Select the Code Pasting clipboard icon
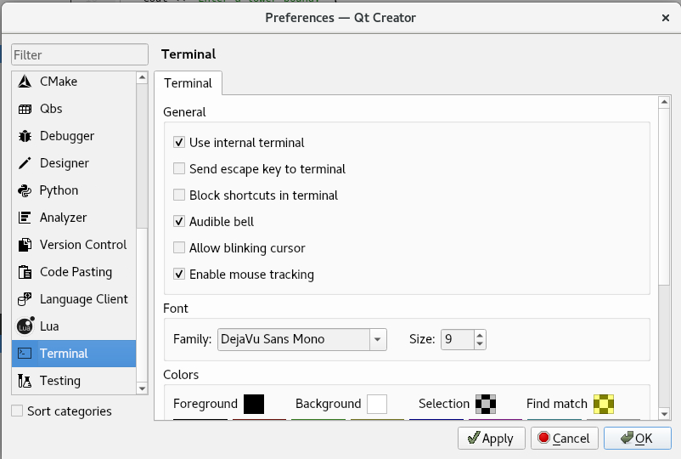Viewport: 681px width, 459px height. click(x=25, y=272)
